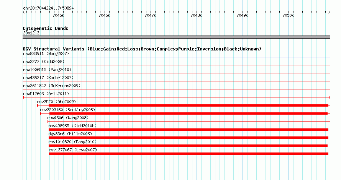This screenshot has width=341, height=180.
Task: Click the blue gain line for nsv833911
Action: (176, 57)
